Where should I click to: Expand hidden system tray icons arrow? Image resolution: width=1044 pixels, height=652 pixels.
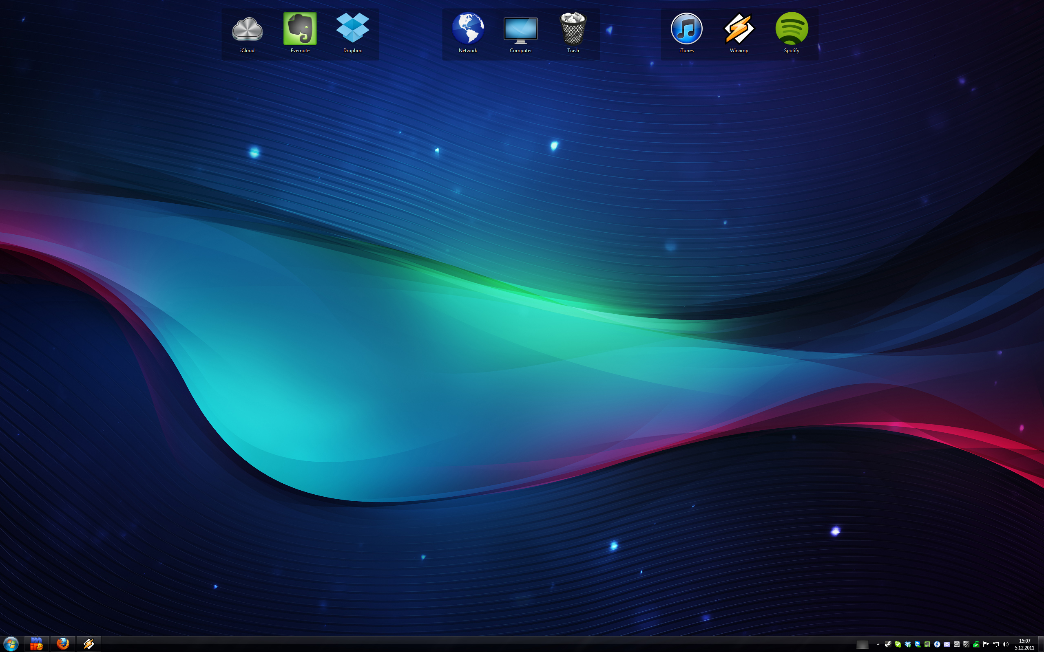tap(878, 645)
